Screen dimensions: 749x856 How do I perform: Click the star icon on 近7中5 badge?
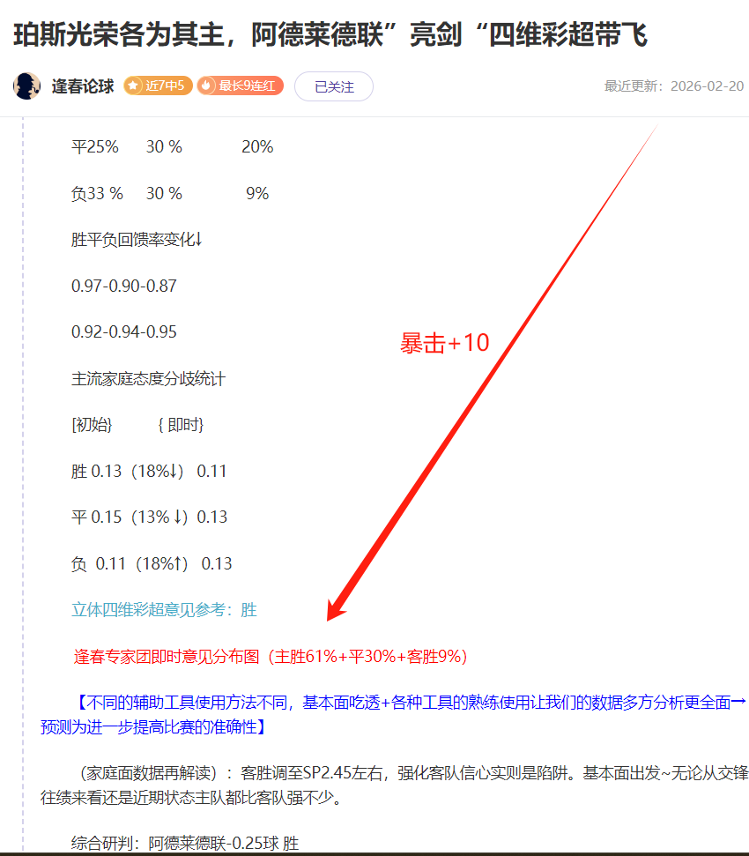tap(133, 86)
